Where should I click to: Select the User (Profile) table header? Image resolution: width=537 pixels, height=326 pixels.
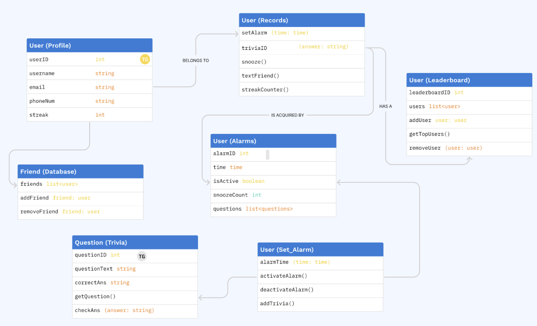(89, 45)
